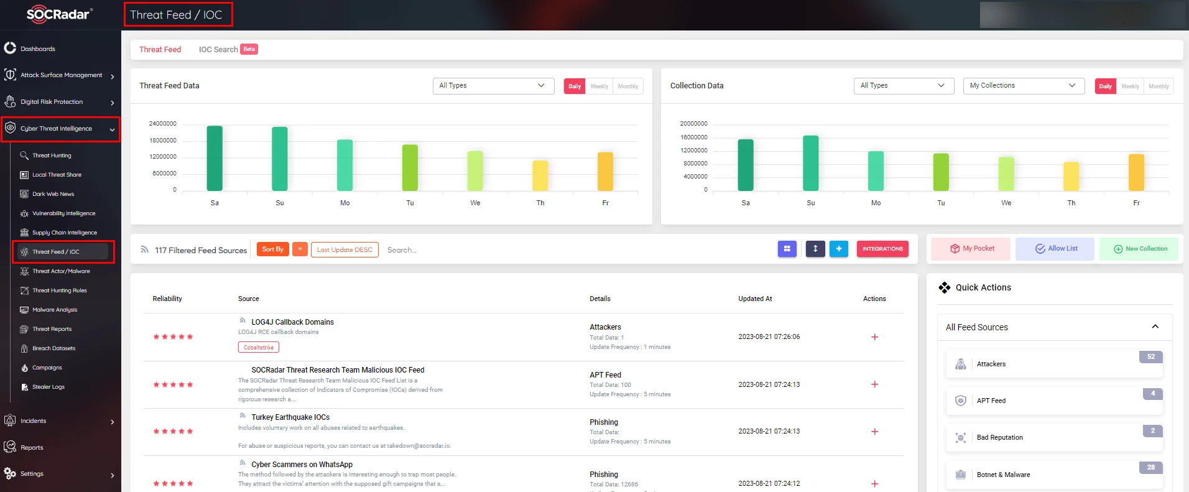
Task: Click the RSS icon beside Filtered Feed Sources
Action: (144, 249)
